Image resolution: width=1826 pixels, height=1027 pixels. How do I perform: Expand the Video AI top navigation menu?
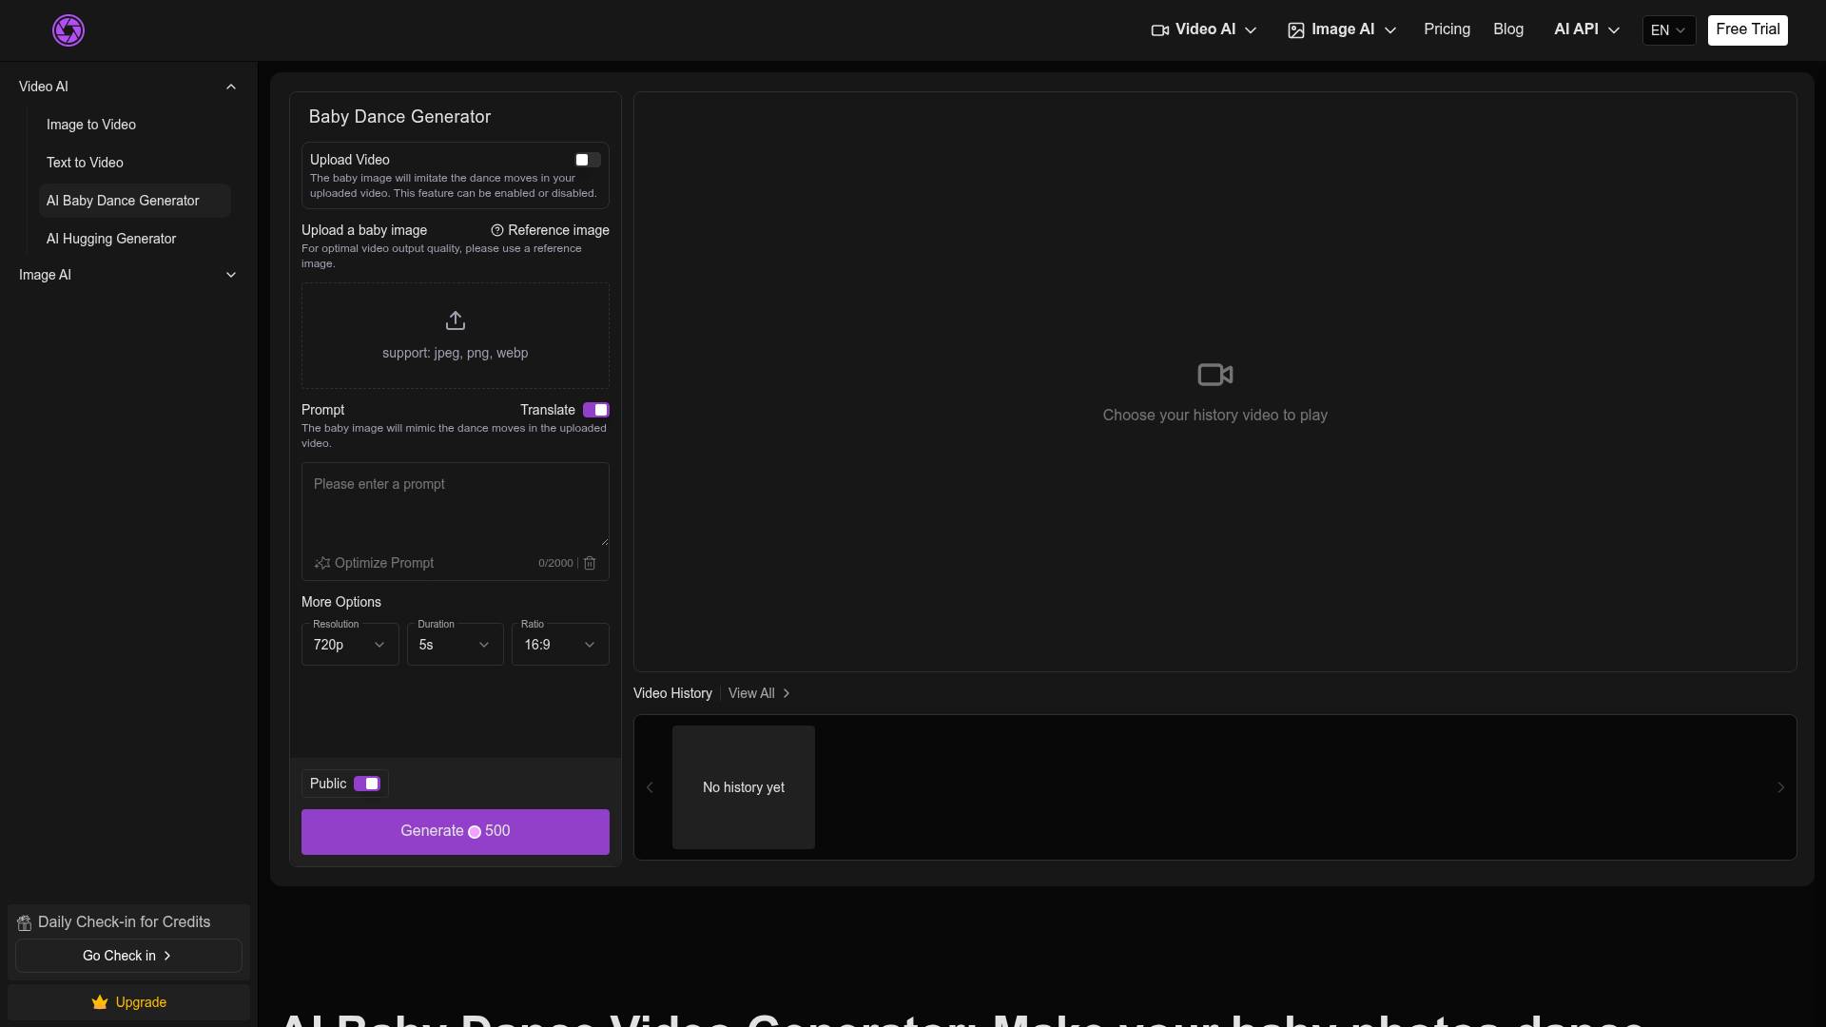(1205, 29)
